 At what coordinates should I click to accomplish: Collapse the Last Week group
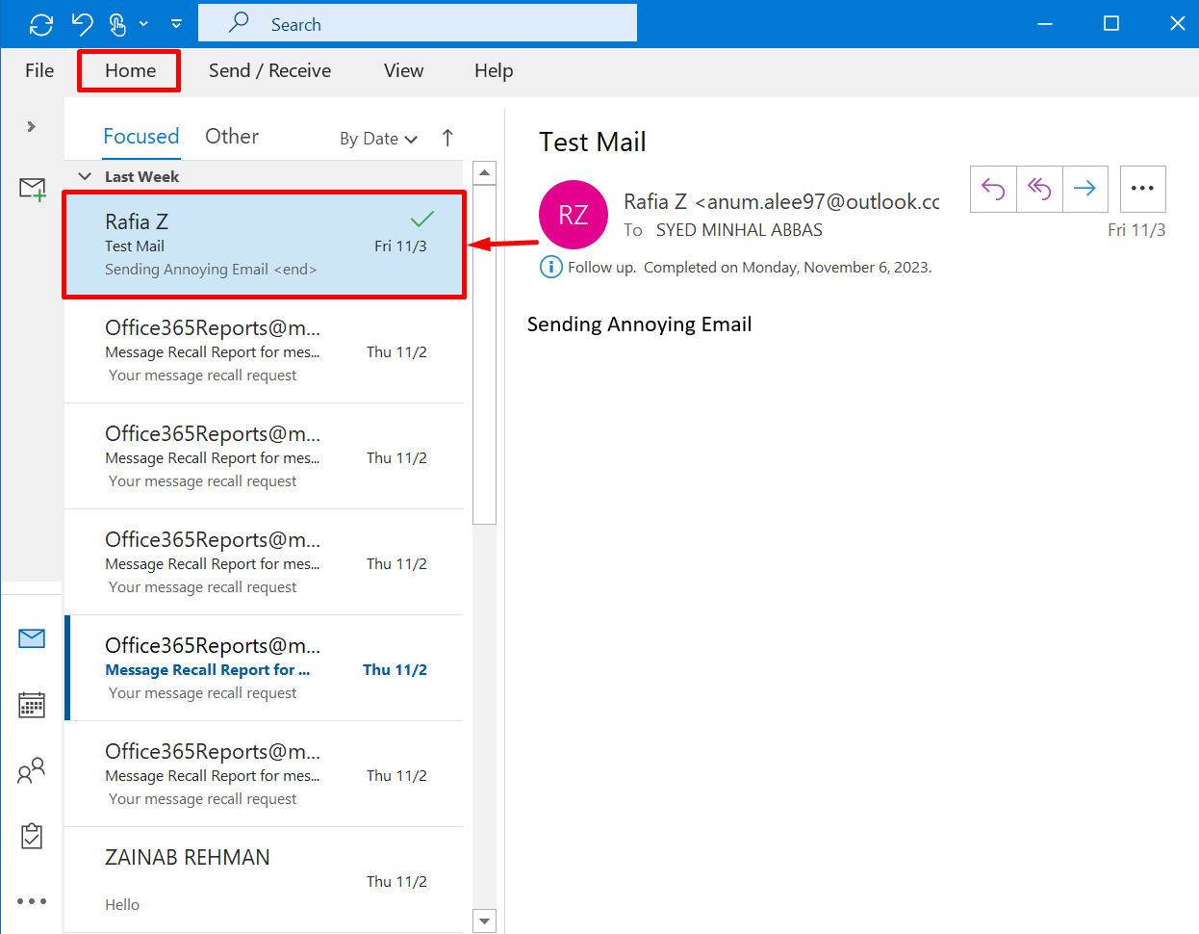(85, 176)
